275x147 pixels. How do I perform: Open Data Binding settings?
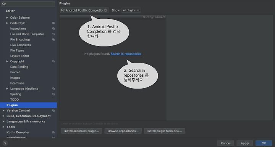[19, 67]
